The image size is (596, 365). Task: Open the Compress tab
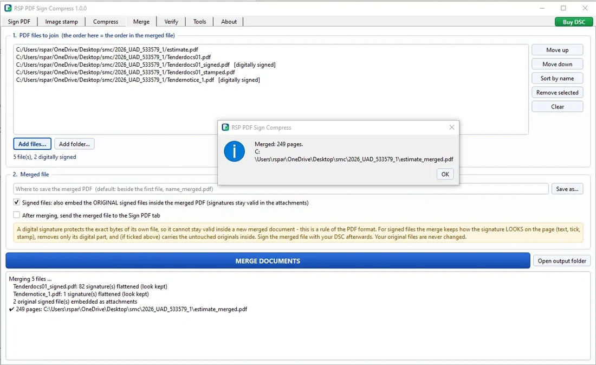[106, 22]
